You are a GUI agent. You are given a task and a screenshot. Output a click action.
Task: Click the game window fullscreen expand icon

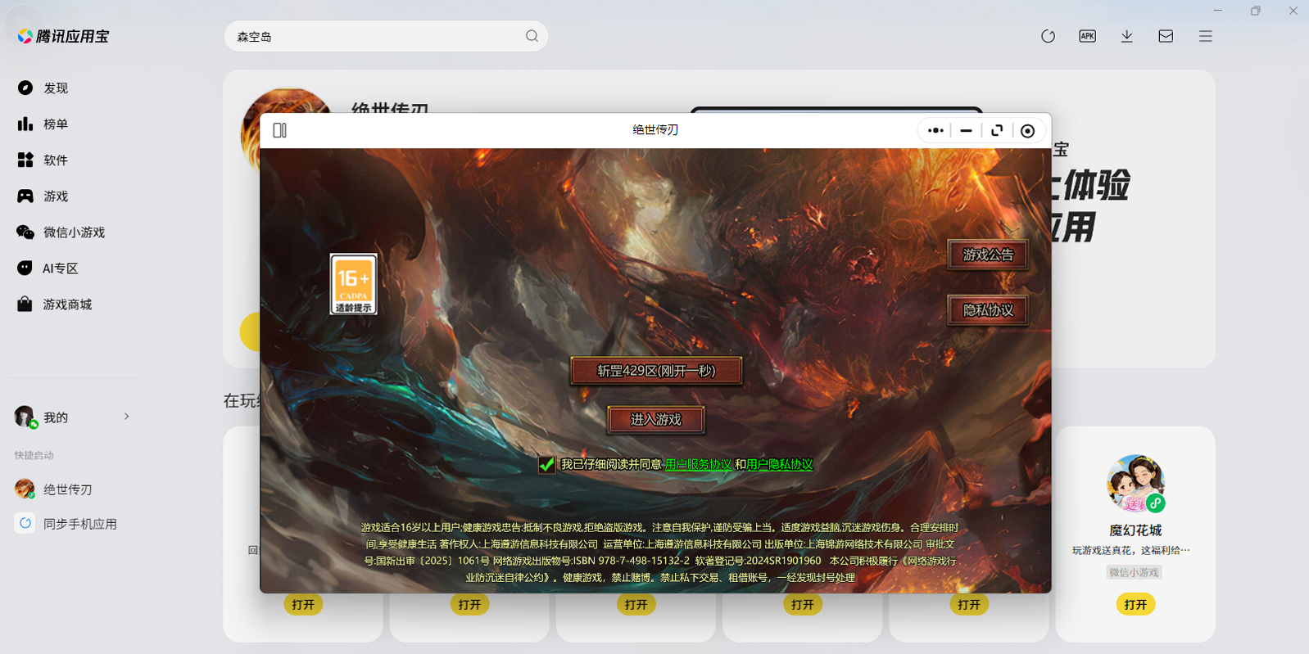997,131
